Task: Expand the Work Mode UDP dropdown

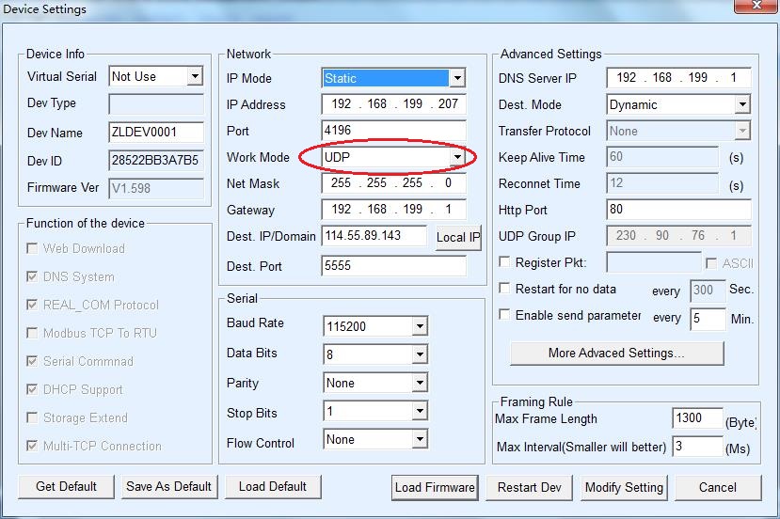Action: coord(456,156)
